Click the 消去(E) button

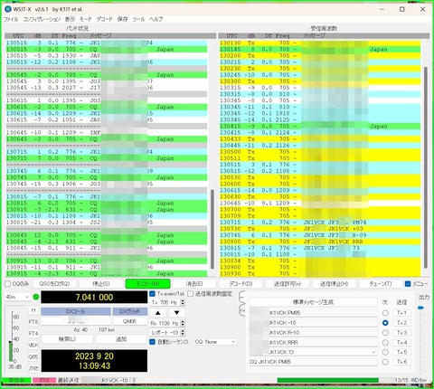(194, 284)
